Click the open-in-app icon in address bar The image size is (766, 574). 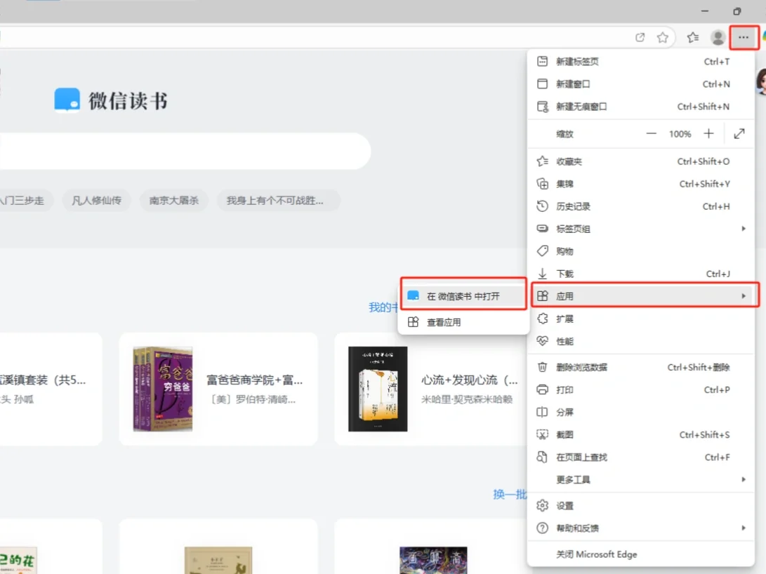(640, 38)
